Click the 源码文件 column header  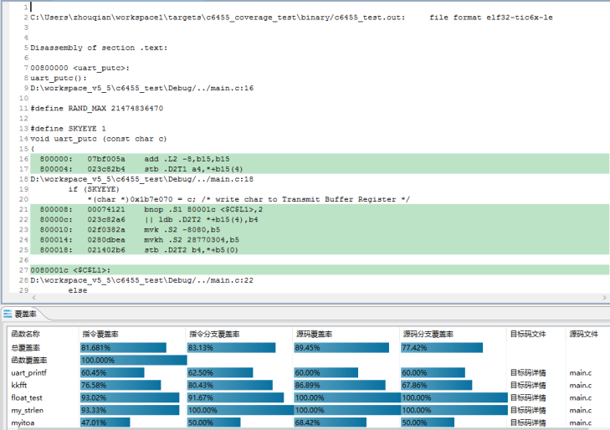tap(583, 334)
